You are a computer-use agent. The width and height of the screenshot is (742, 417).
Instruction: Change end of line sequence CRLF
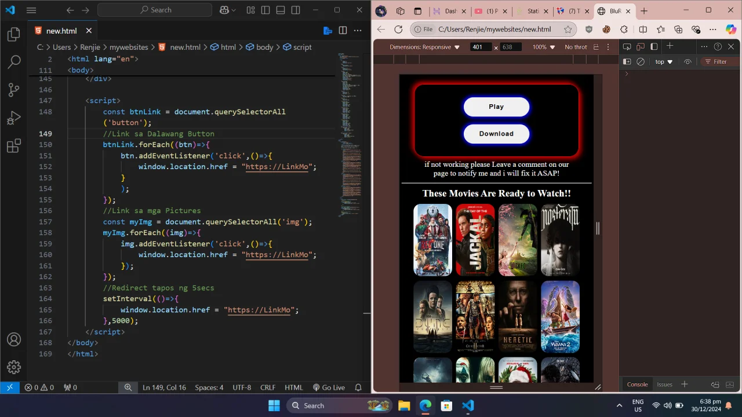(268, 387)
